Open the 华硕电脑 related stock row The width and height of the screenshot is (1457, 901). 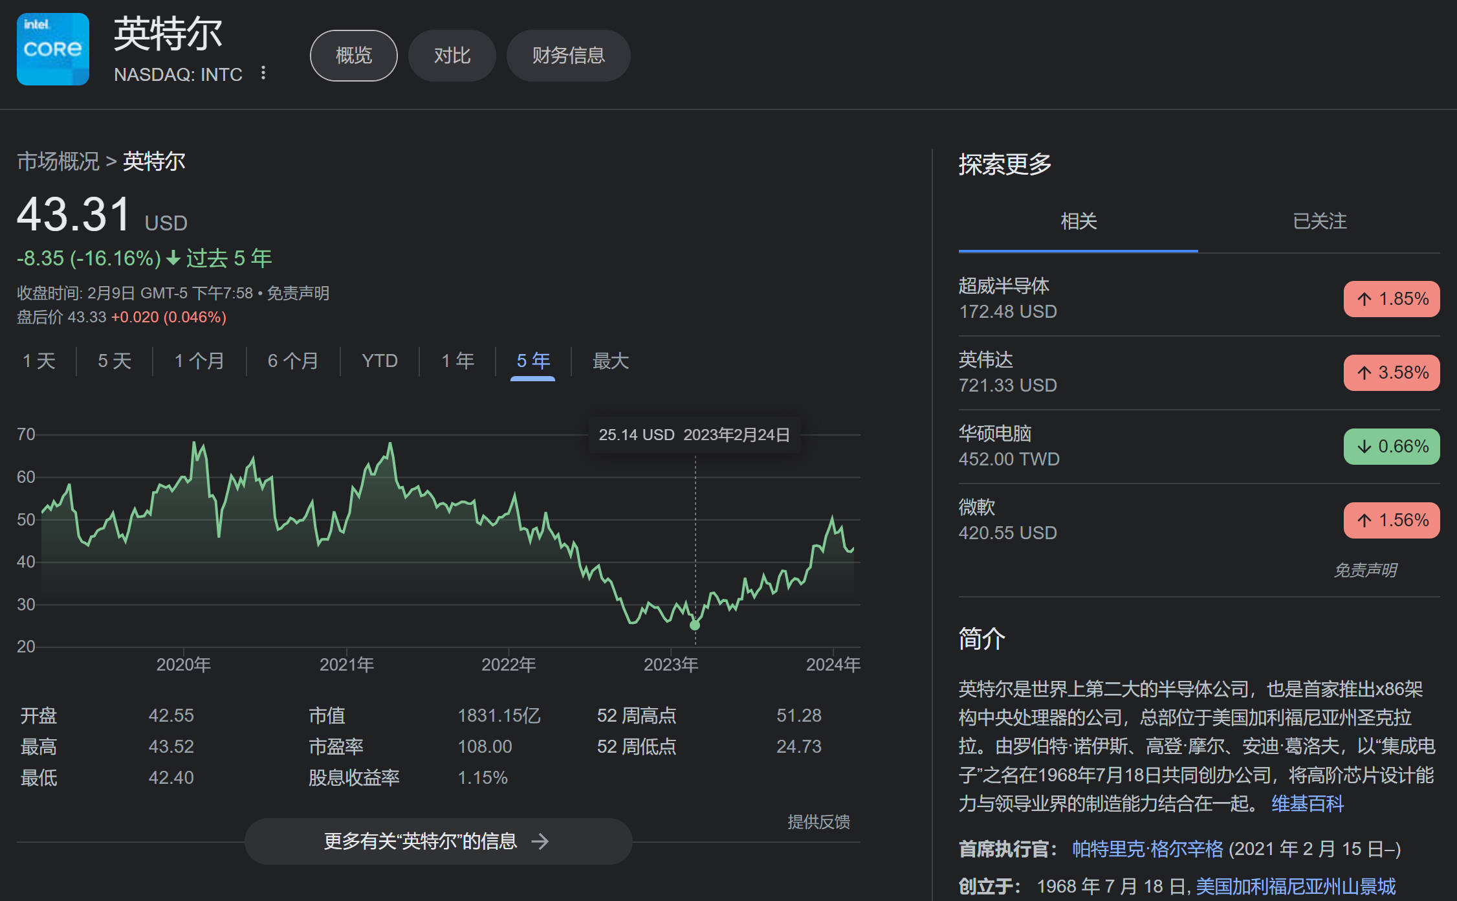coord(1200,446)
